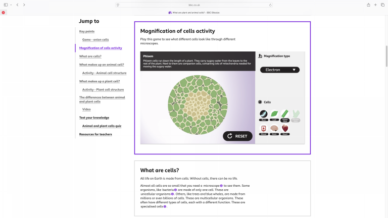Click the browser address bar
The image size is (388, 218).
(x=194, y=5)
